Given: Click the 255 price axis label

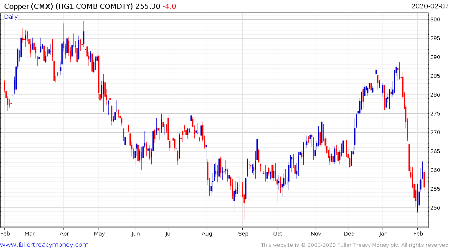Looking at the screenshot, I should click(435, 189).
